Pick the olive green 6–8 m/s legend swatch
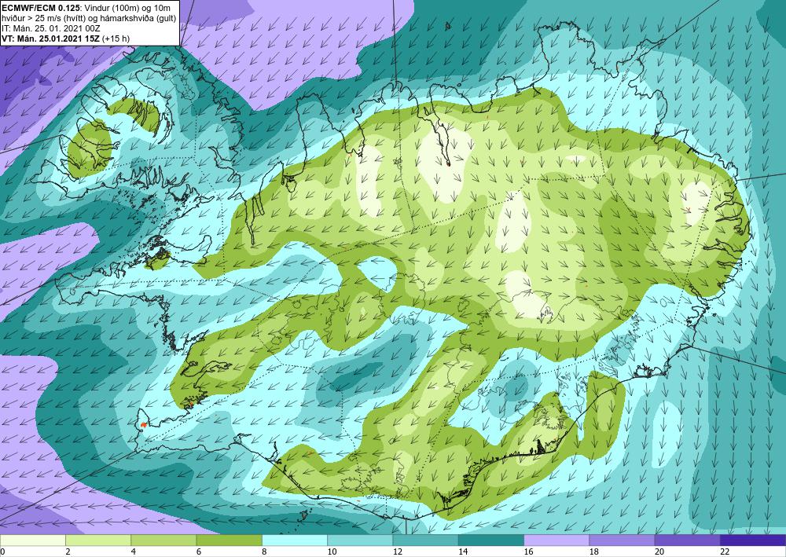Viewport: 786px width, 557px height. (229, 541)
